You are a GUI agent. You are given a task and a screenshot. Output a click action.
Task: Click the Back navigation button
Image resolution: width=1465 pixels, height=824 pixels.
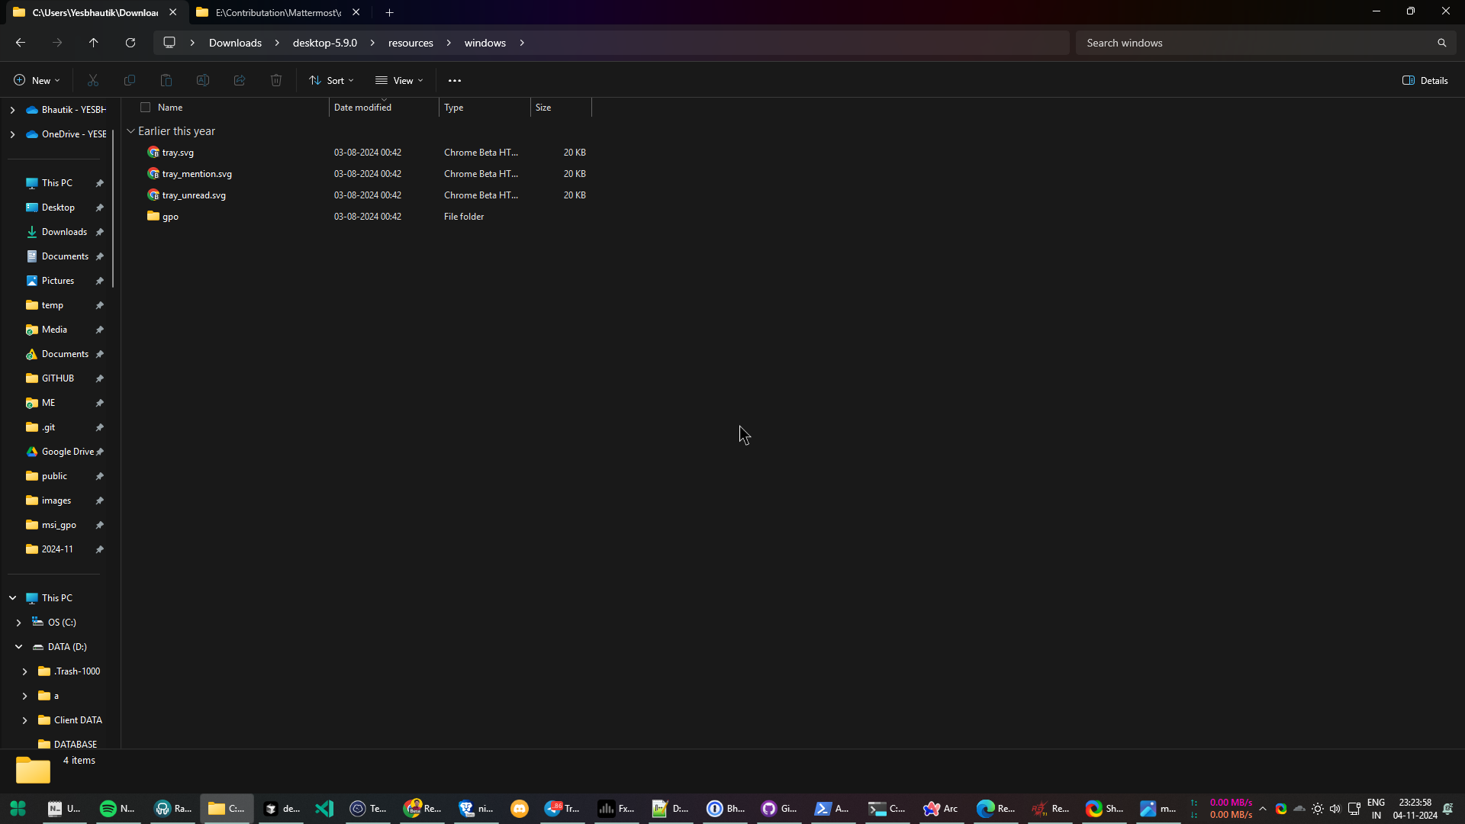[x=20, y=43]
